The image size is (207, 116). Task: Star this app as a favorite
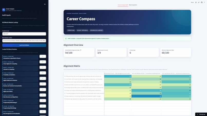pos(196,2)
